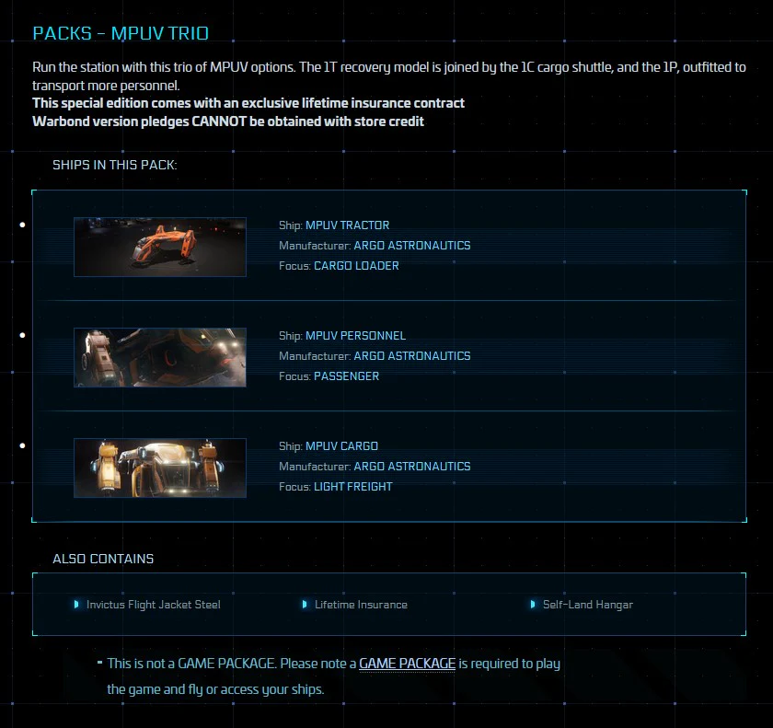This screenshot has height=728, width=773.
Task: Open the MPUV Tractor ship thumbnail
Action: (160, 247)
